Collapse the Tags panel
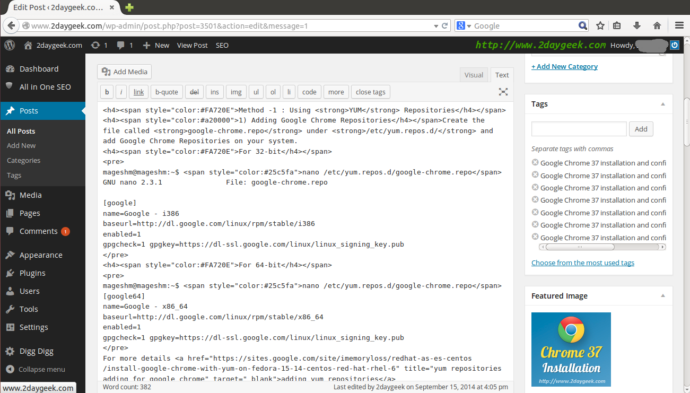690x393 pixels. pyautogui.click(x=662, y=104)
